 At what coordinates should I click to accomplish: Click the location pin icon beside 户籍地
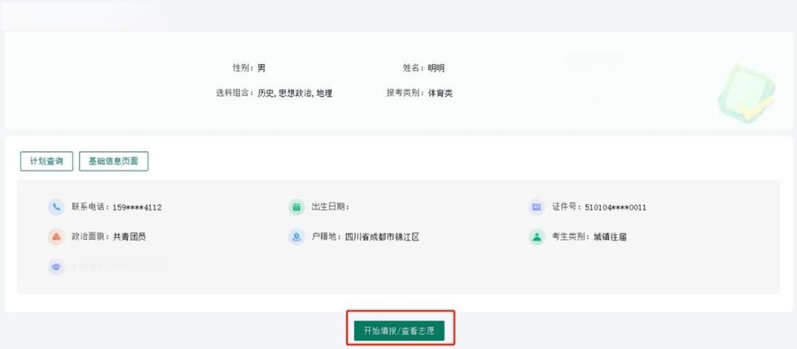click(297, 237)
